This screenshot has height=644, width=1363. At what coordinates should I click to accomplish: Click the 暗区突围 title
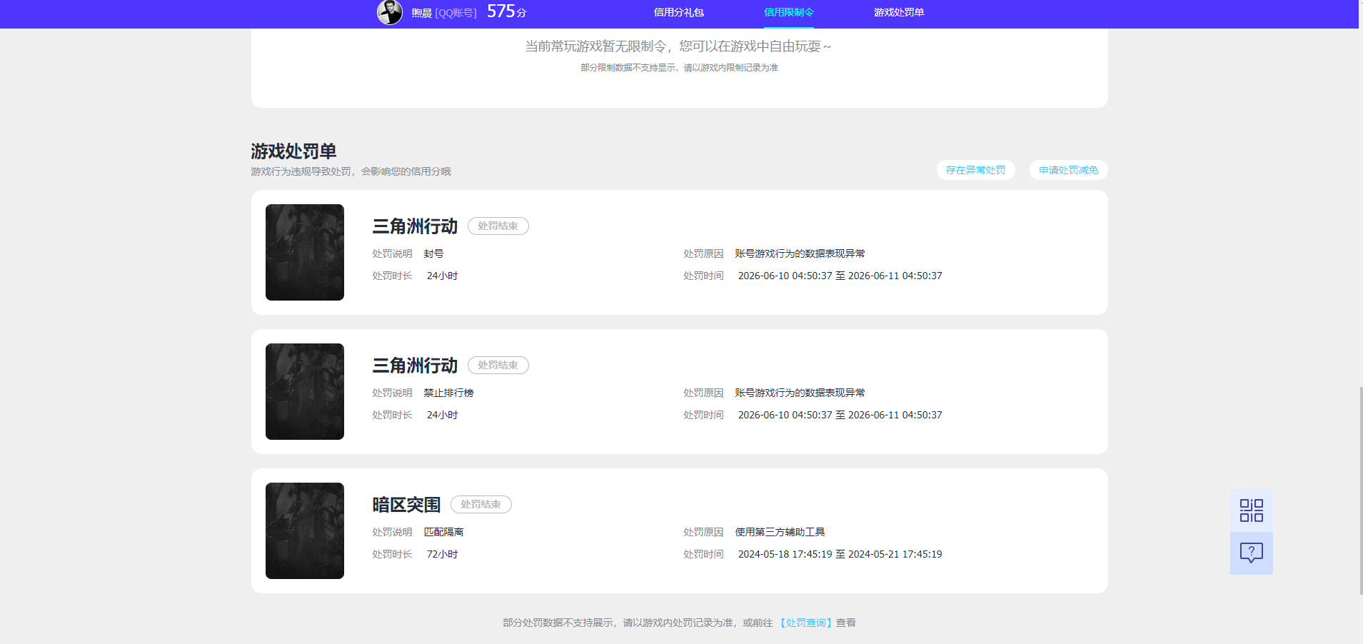click(406, 505)
